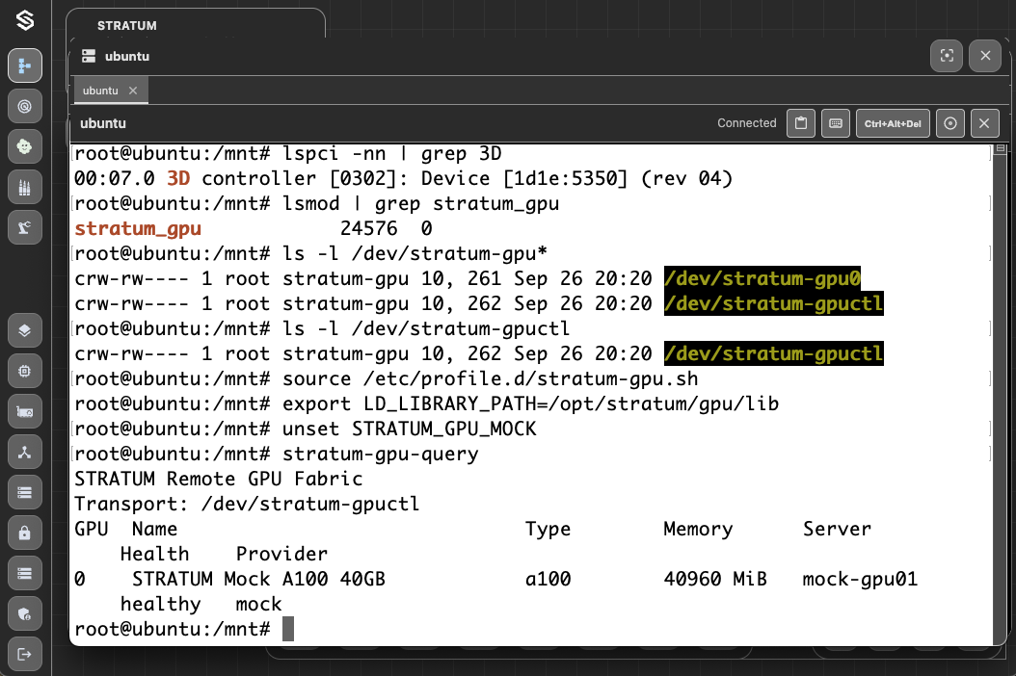Click the 'stratum-gpu-query' command line

(x=381, y=454)
